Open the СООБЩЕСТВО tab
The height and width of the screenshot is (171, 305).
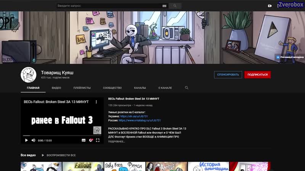click(x=112, y=88)
